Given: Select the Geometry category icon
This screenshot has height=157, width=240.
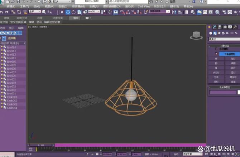Looking at the screenshot, I should pos(211,33).
